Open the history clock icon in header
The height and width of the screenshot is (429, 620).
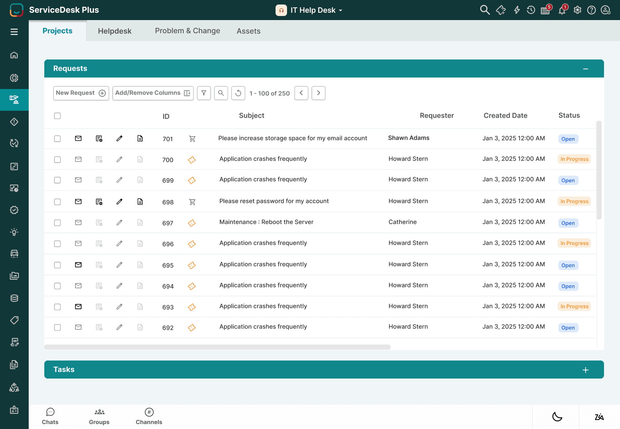(x=531, y=10)
